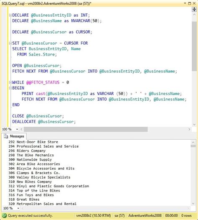Image resolution: width=198 pixels, height=220 pixels.
Task: Click 'DEALLOCATE @BusinessCursor;' code line
Action: pyautogui.click(x=44, y=122)
